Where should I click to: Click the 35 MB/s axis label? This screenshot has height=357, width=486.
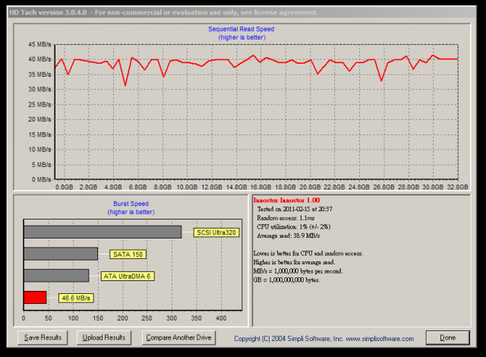[39, 74]
